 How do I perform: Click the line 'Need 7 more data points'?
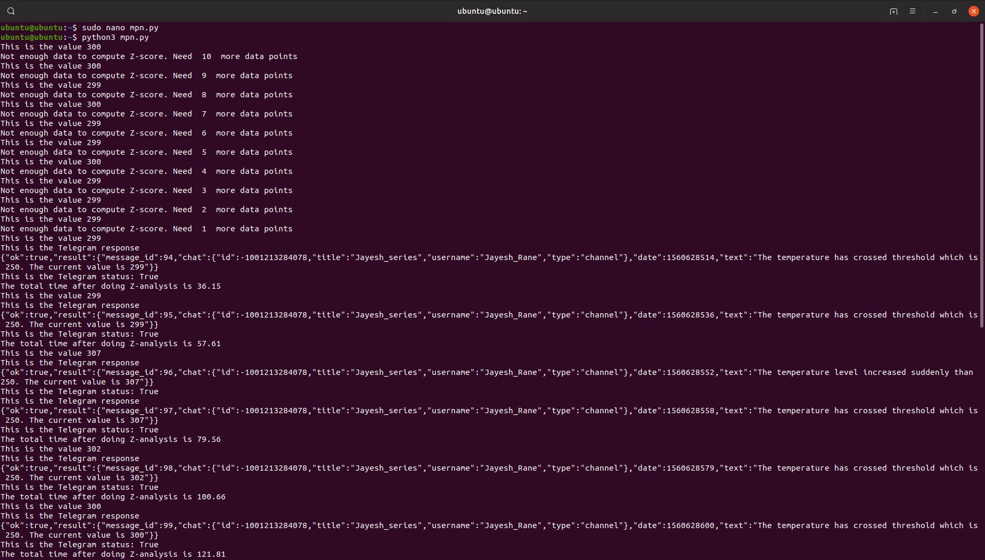click(146, 114)
